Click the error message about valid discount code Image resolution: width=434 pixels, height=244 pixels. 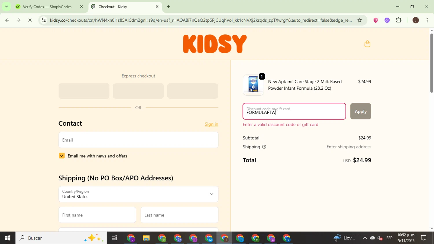[x=281, y=124]
